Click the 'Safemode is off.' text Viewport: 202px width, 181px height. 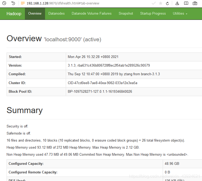click(19, 133)
